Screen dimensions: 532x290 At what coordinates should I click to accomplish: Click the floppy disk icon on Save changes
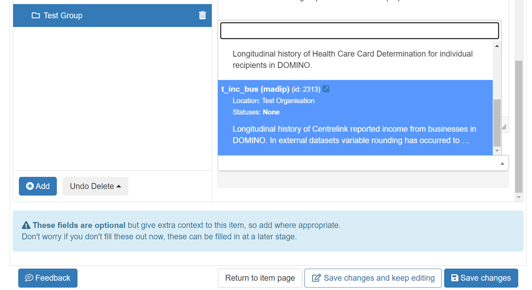click(455, 278)
